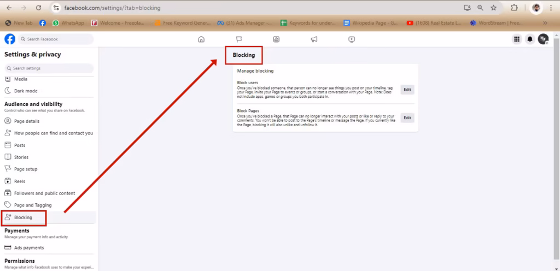Click Edit for Block Pages
This screenshot has height=271, width=560.
407,117
